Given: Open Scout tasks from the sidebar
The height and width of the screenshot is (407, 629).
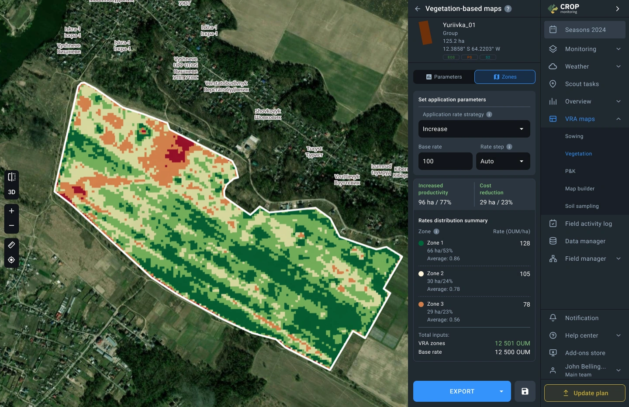Looking at the screenshot, I should pos(582,84).
